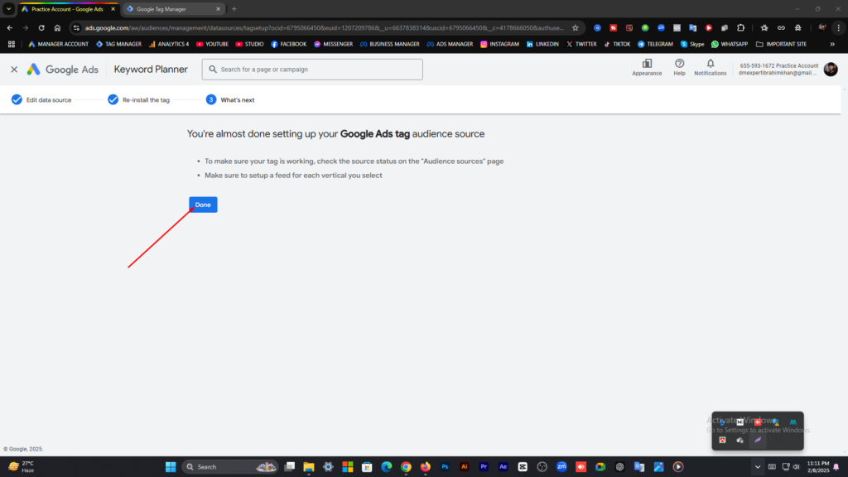Image resolution: width=848 pixels, height=477 pixels.
Task: Open the ANALYTICS 4 bookmark
Action: click(x=169, y=45)
